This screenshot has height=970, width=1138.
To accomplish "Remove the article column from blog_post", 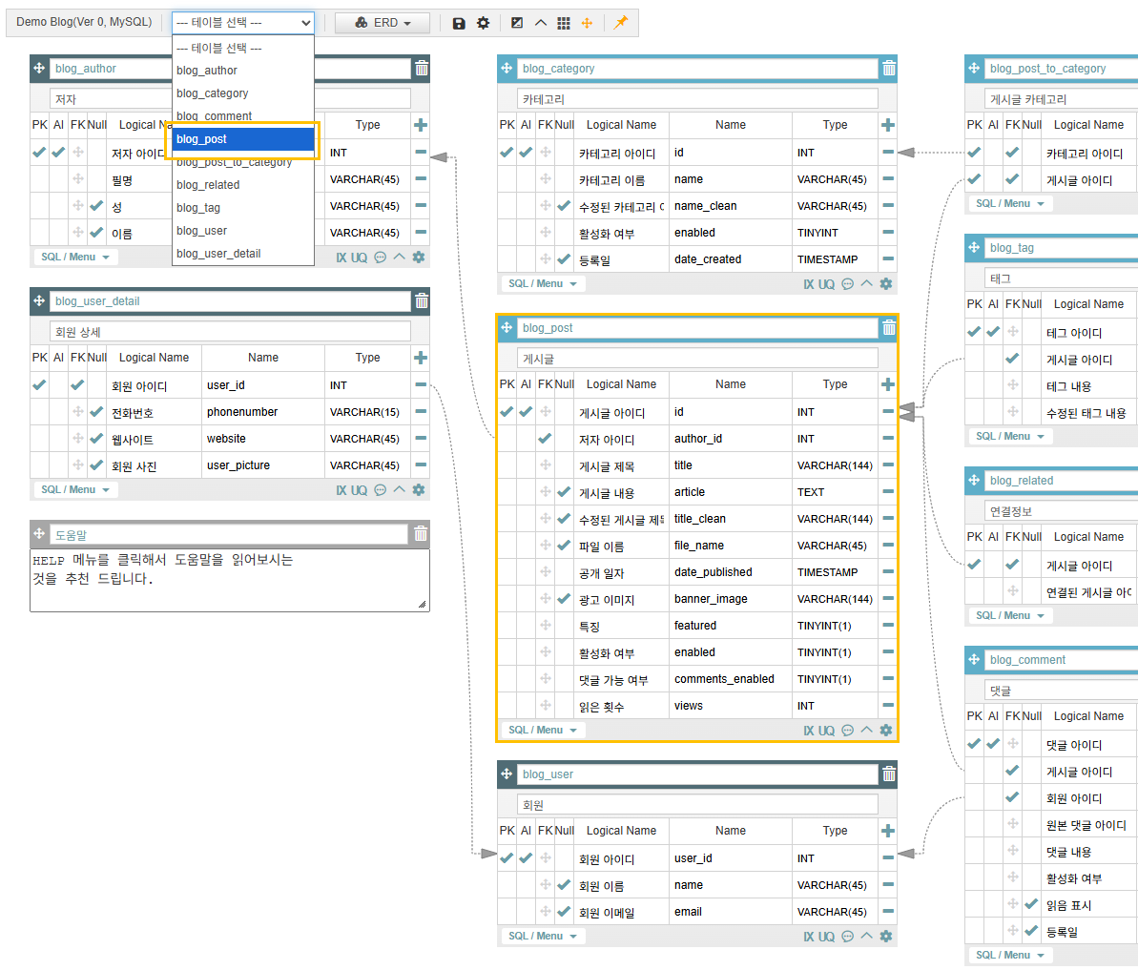I will (887, 492).
